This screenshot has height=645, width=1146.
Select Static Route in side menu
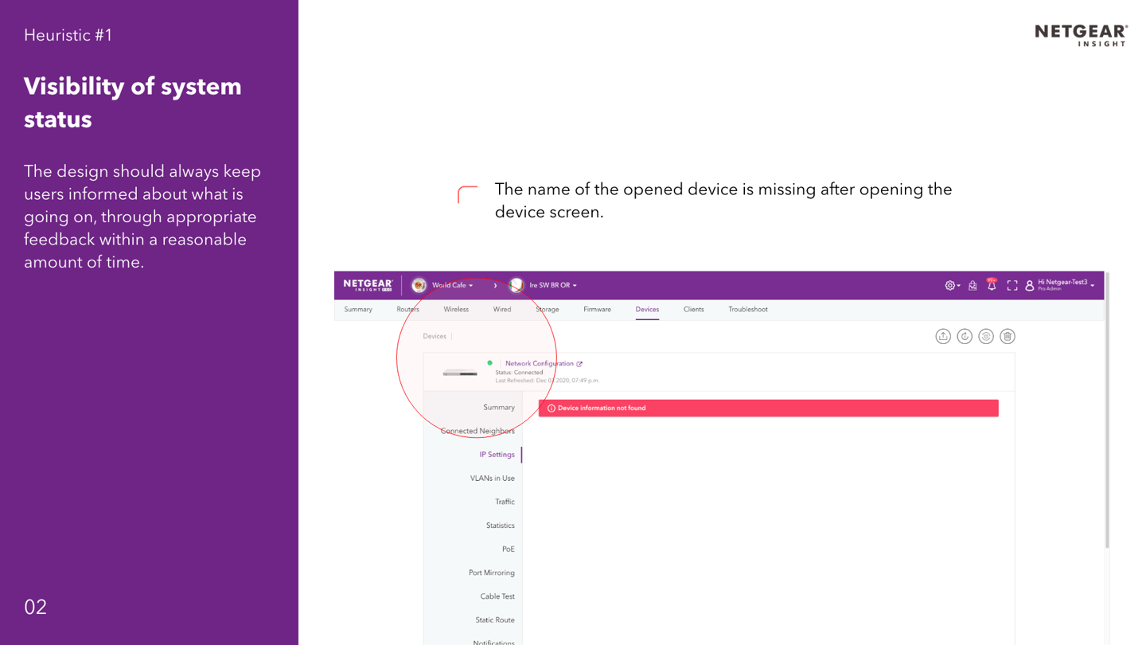[495, 620]
